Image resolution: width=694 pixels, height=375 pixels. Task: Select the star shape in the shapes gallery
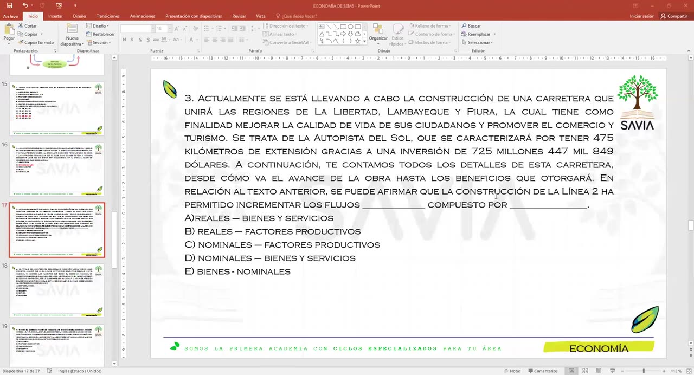pos(357,41)
